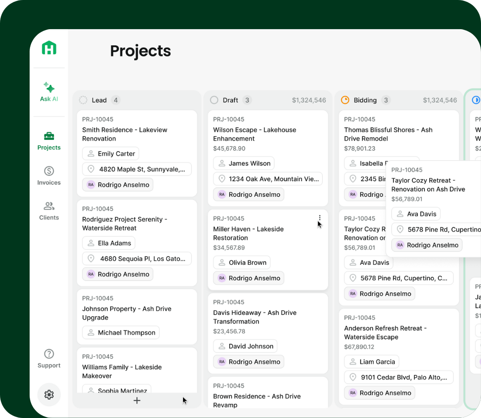
Task: Click the $67,890.12 amount
Action: [359, 347]
